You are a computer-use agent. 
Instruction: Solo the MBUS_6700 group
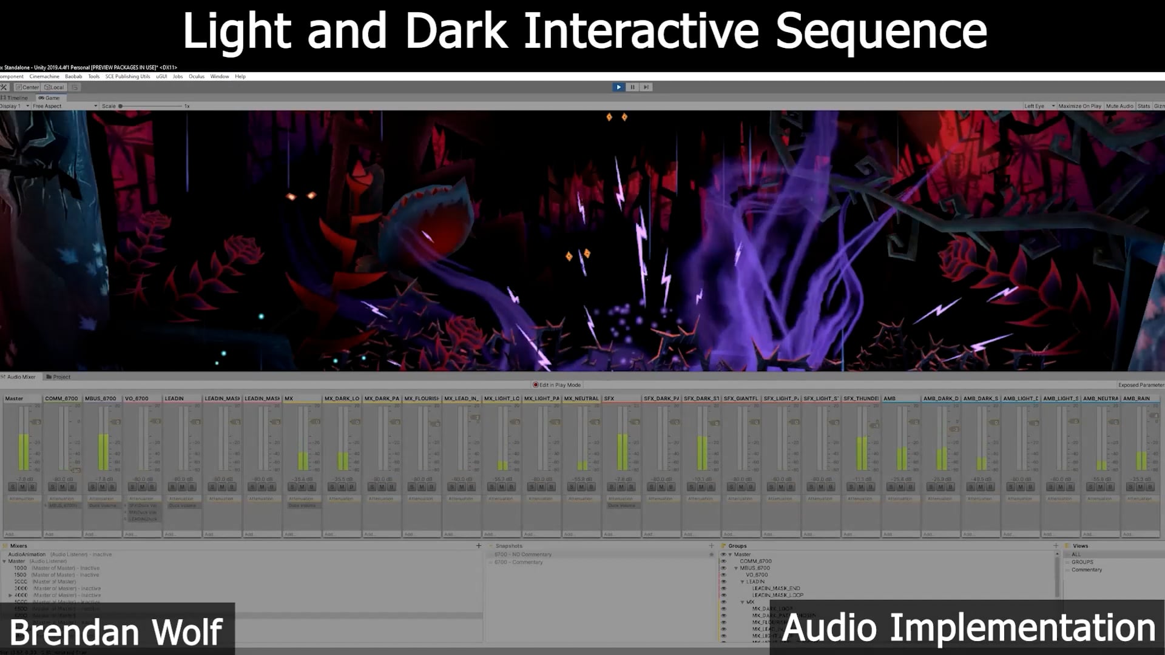(93, 487)
